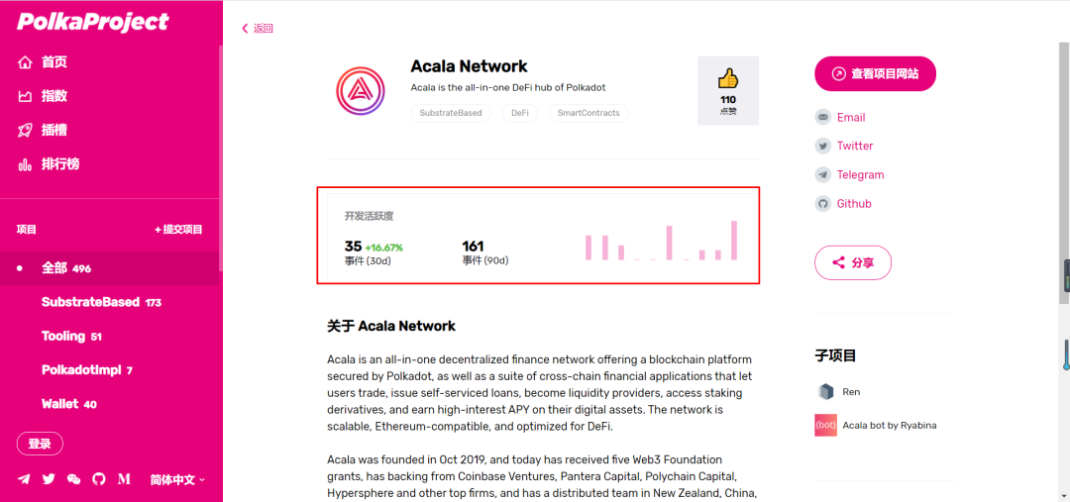Image resolution: width=1070 pixels, height=502 pixels.
Task: Select the 排行榜 ranking menu item
Action: [59, 163]
